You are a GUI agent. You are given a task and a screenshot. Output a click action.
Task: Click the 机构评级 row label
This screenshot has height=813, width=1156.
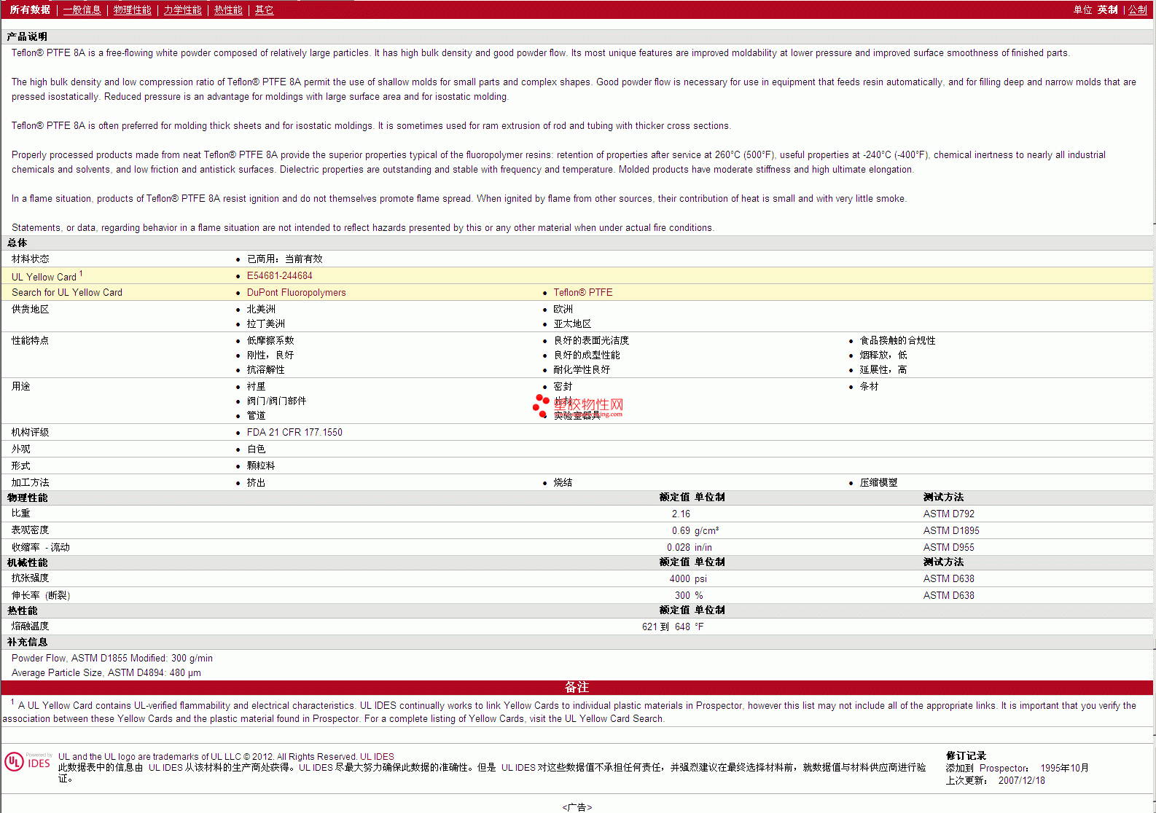tap(31, 433)
